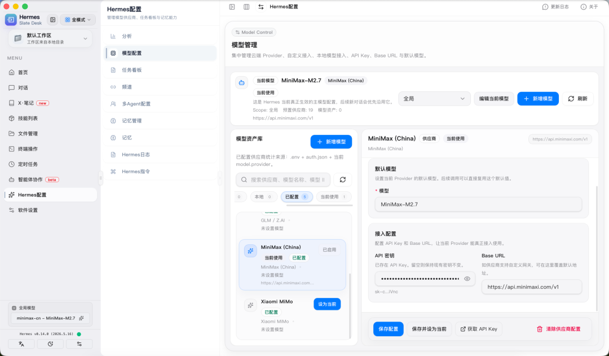
Task: Select 记忆 item in Hermes配置 list
Action: coord(161,138)
